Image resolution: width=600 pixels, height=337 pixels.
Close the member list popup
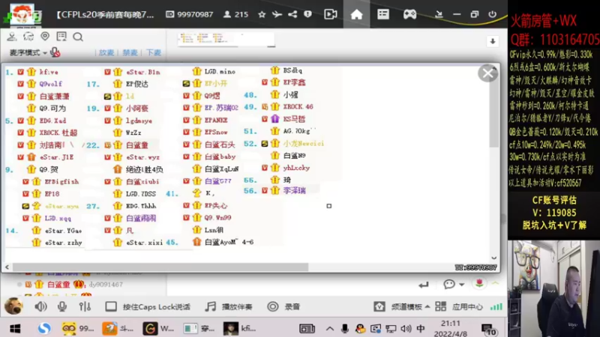tap(487, 73)
